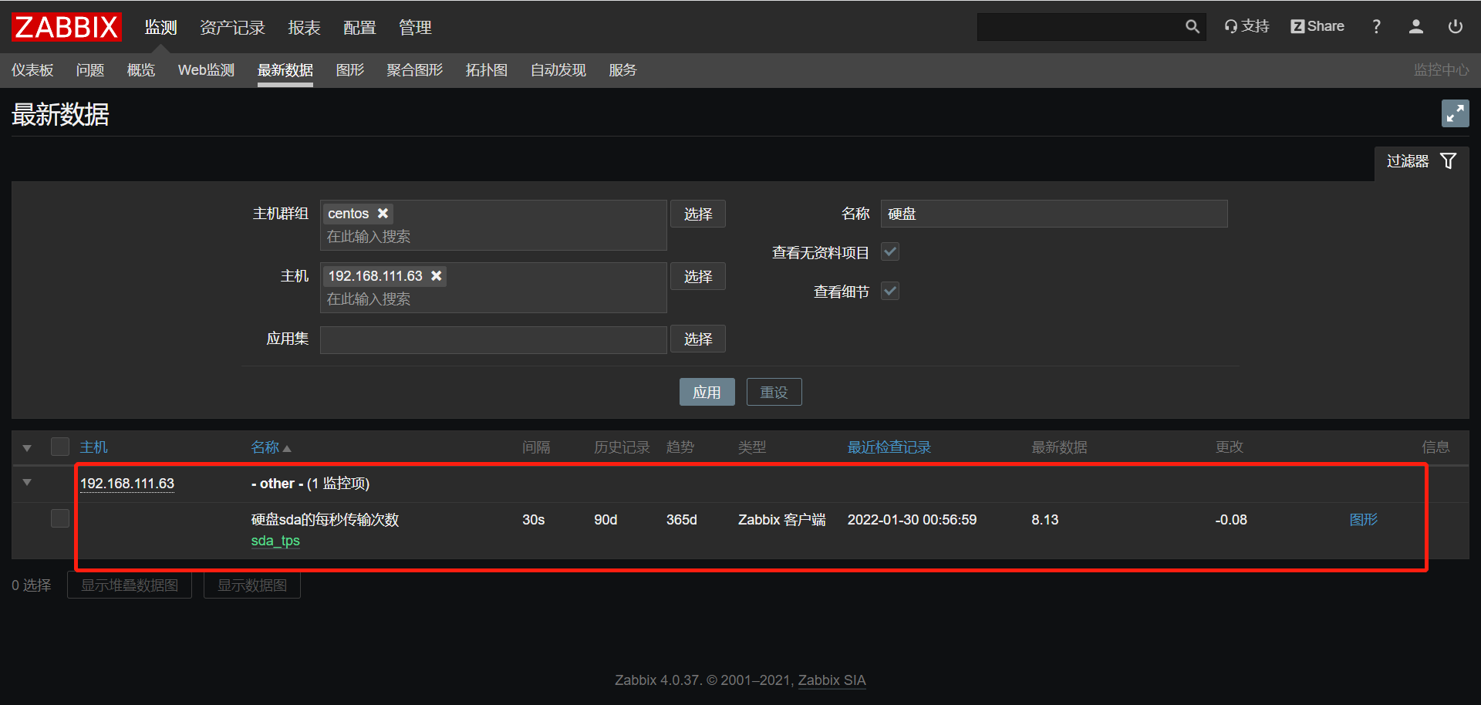Click the 8.13 latest value
The image size is (1481, 705).
tap(1045, 520)
